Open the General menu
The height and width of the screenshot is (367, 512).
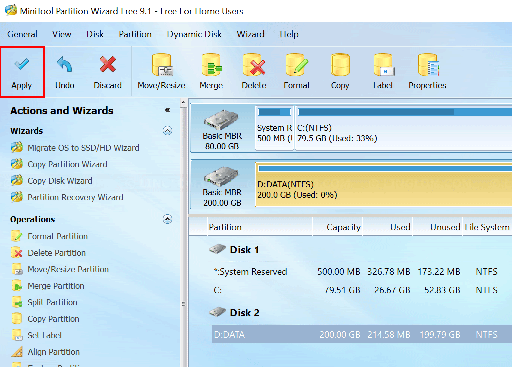(22, 34)
